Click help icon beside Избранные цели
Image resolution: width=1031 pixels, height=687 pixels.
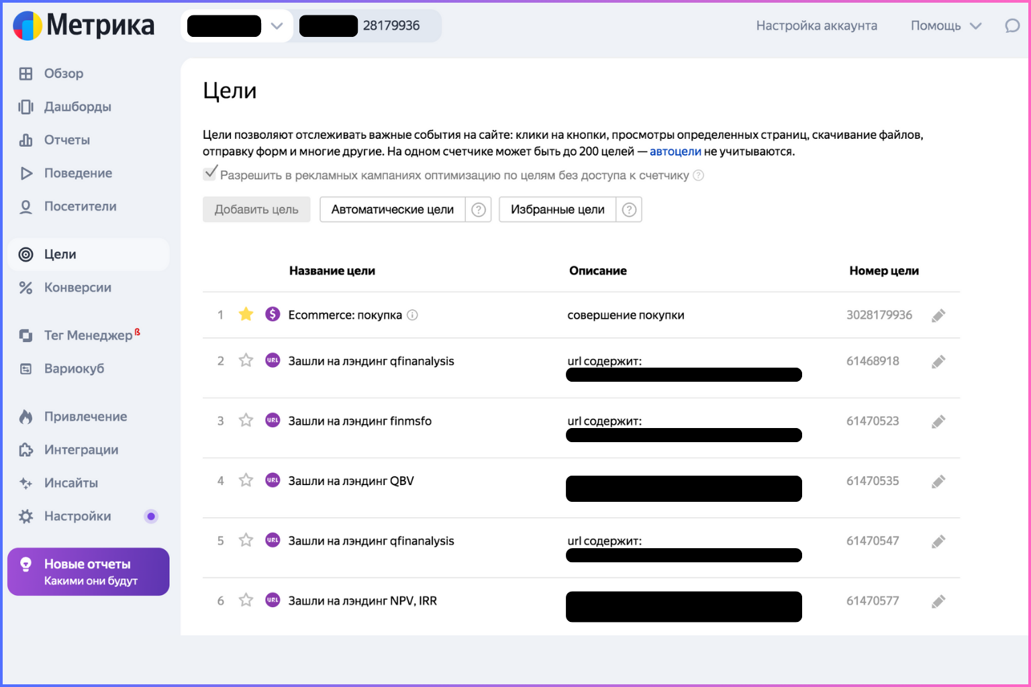point(629,210)
